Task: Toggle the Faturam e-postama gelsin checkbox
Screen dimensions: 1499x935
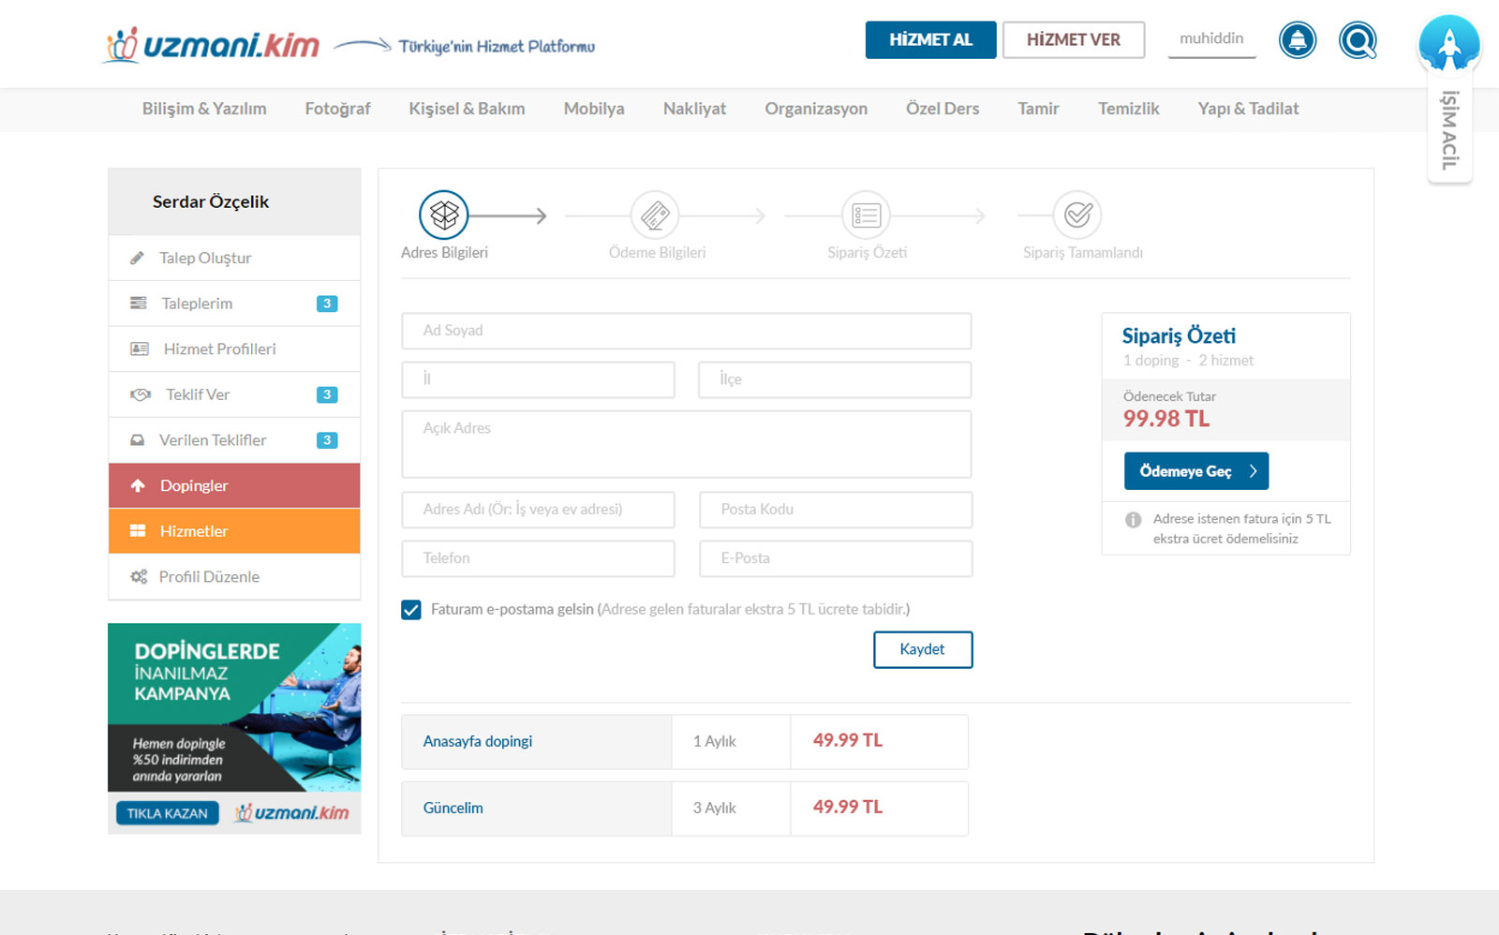Action: [411, 610]
